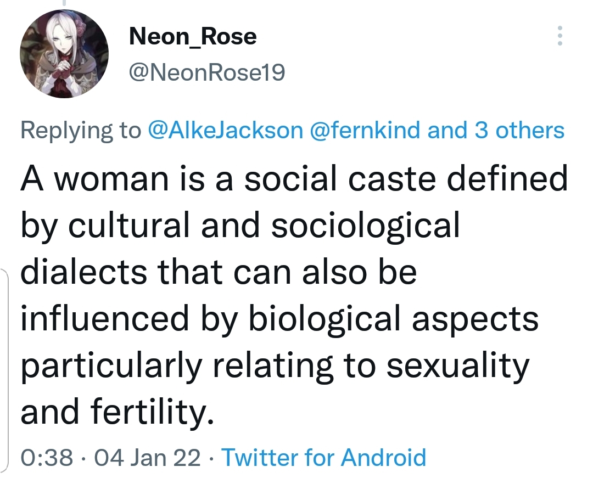Open the three-dot more options menu
This screenshot has width=593, height=478.
point(560,36)
